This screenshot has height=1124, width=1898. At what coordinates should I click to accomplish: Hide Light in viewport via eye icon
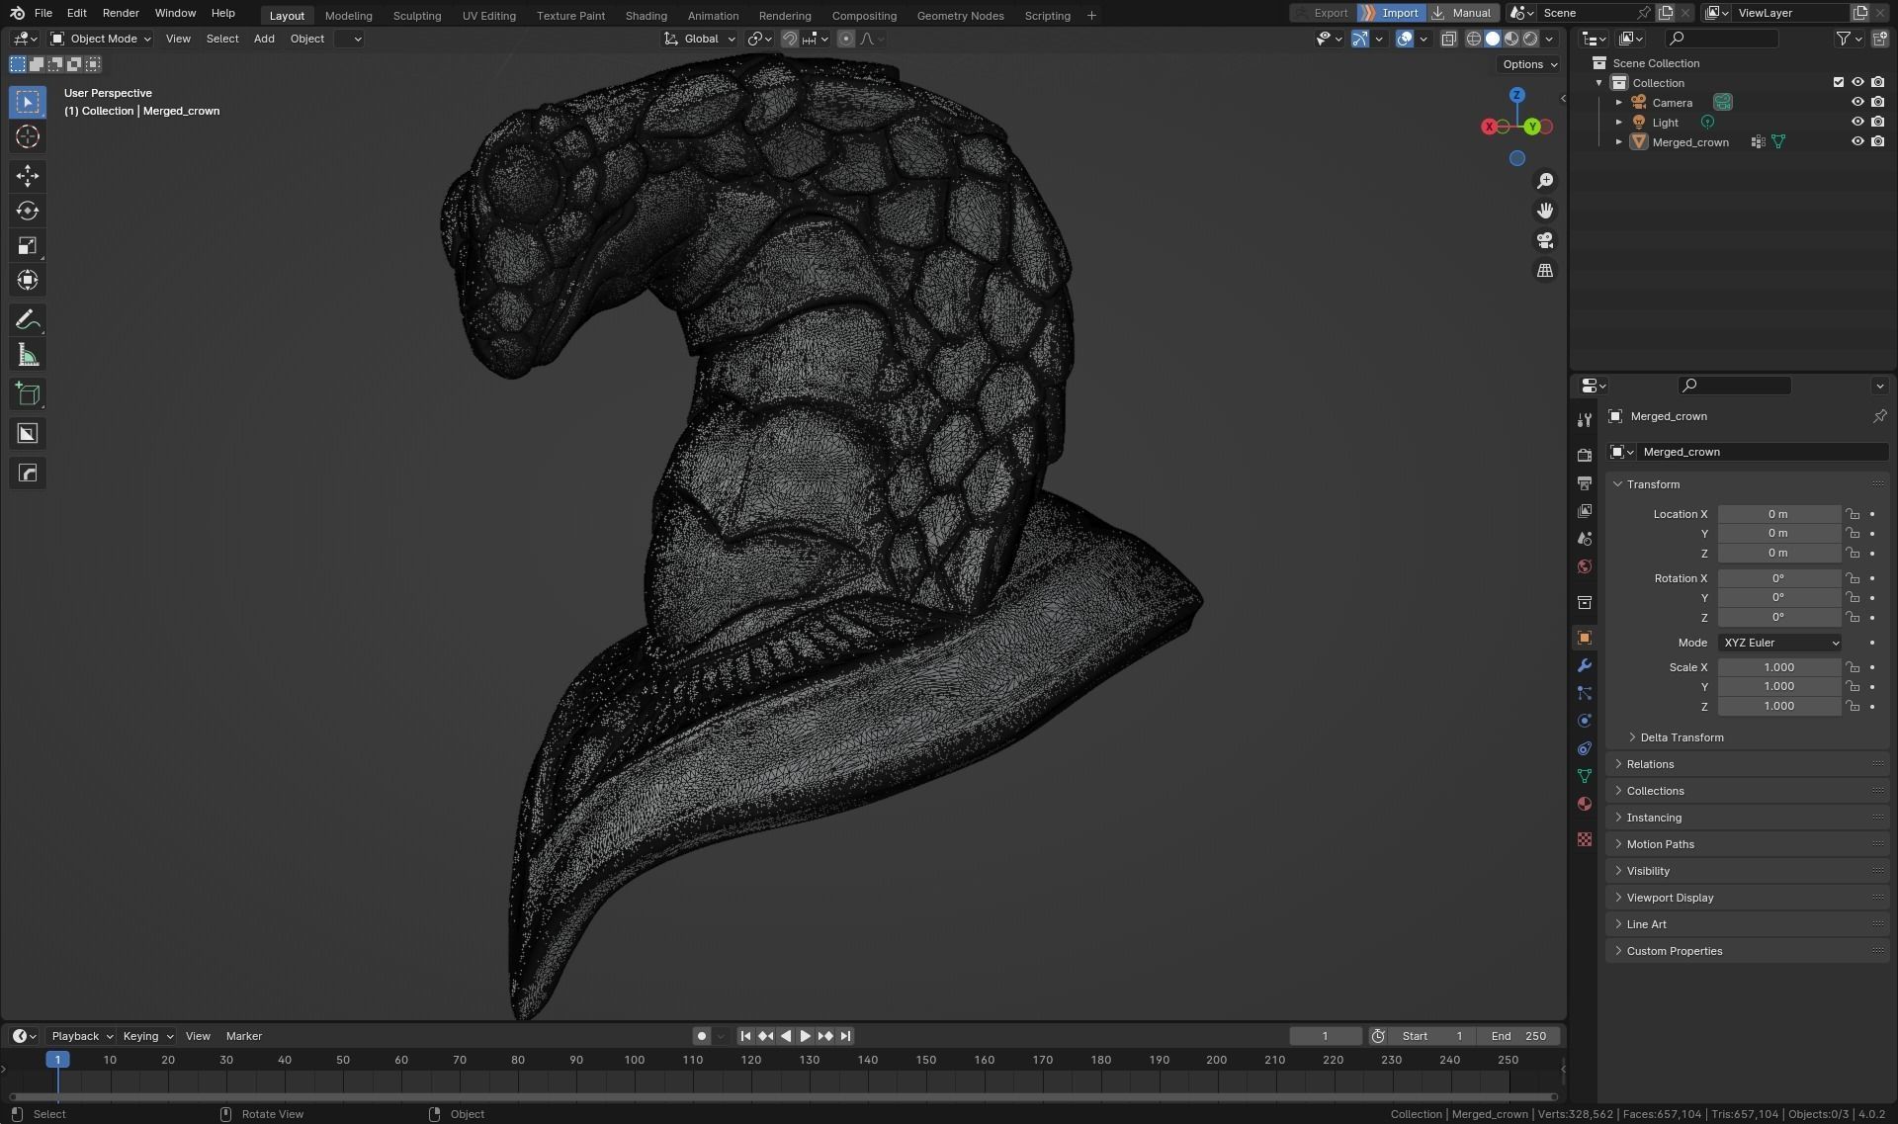point(1857,122)
